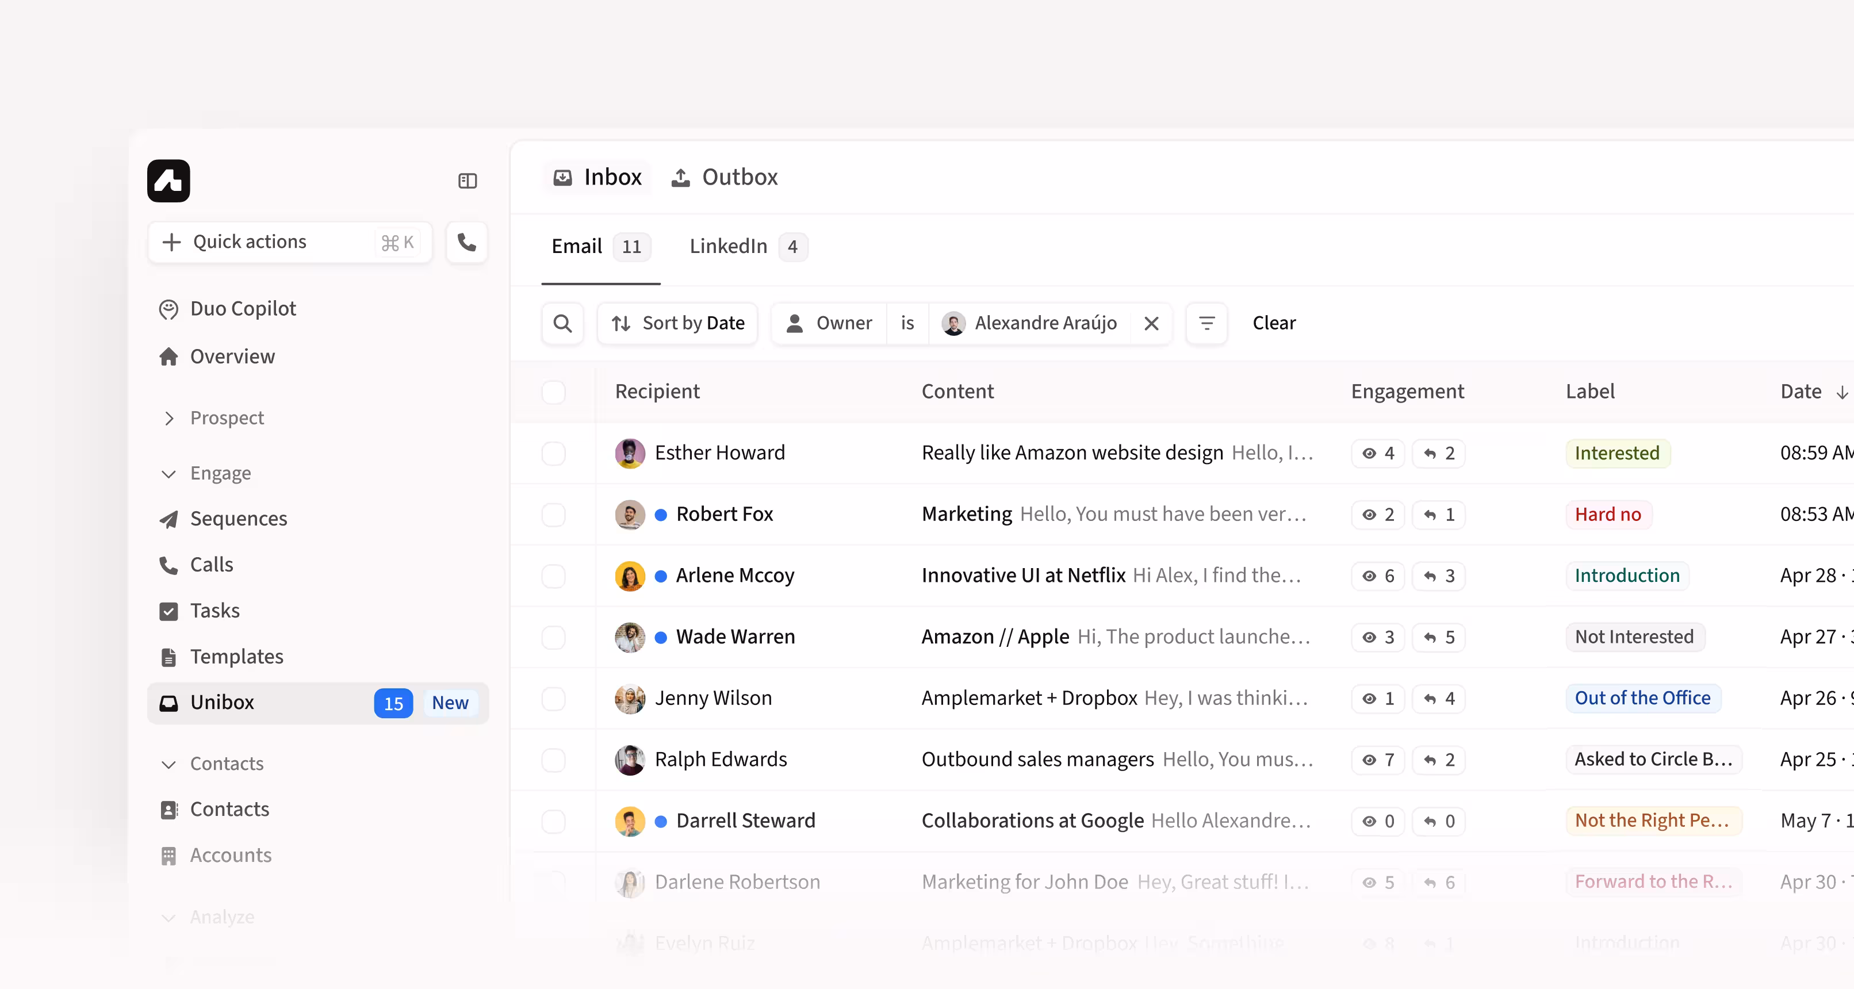
Task: Click the Date column sort arrow
Action: [x=1842, y=392]
